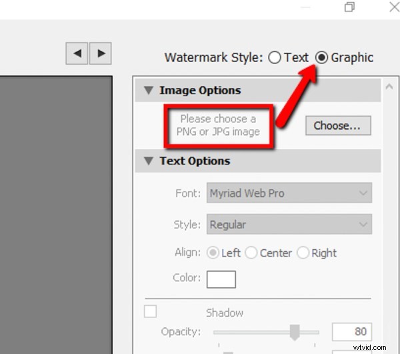Click the window restore icon
Viewport: 400px width, 354px height.
pos(349,7)
